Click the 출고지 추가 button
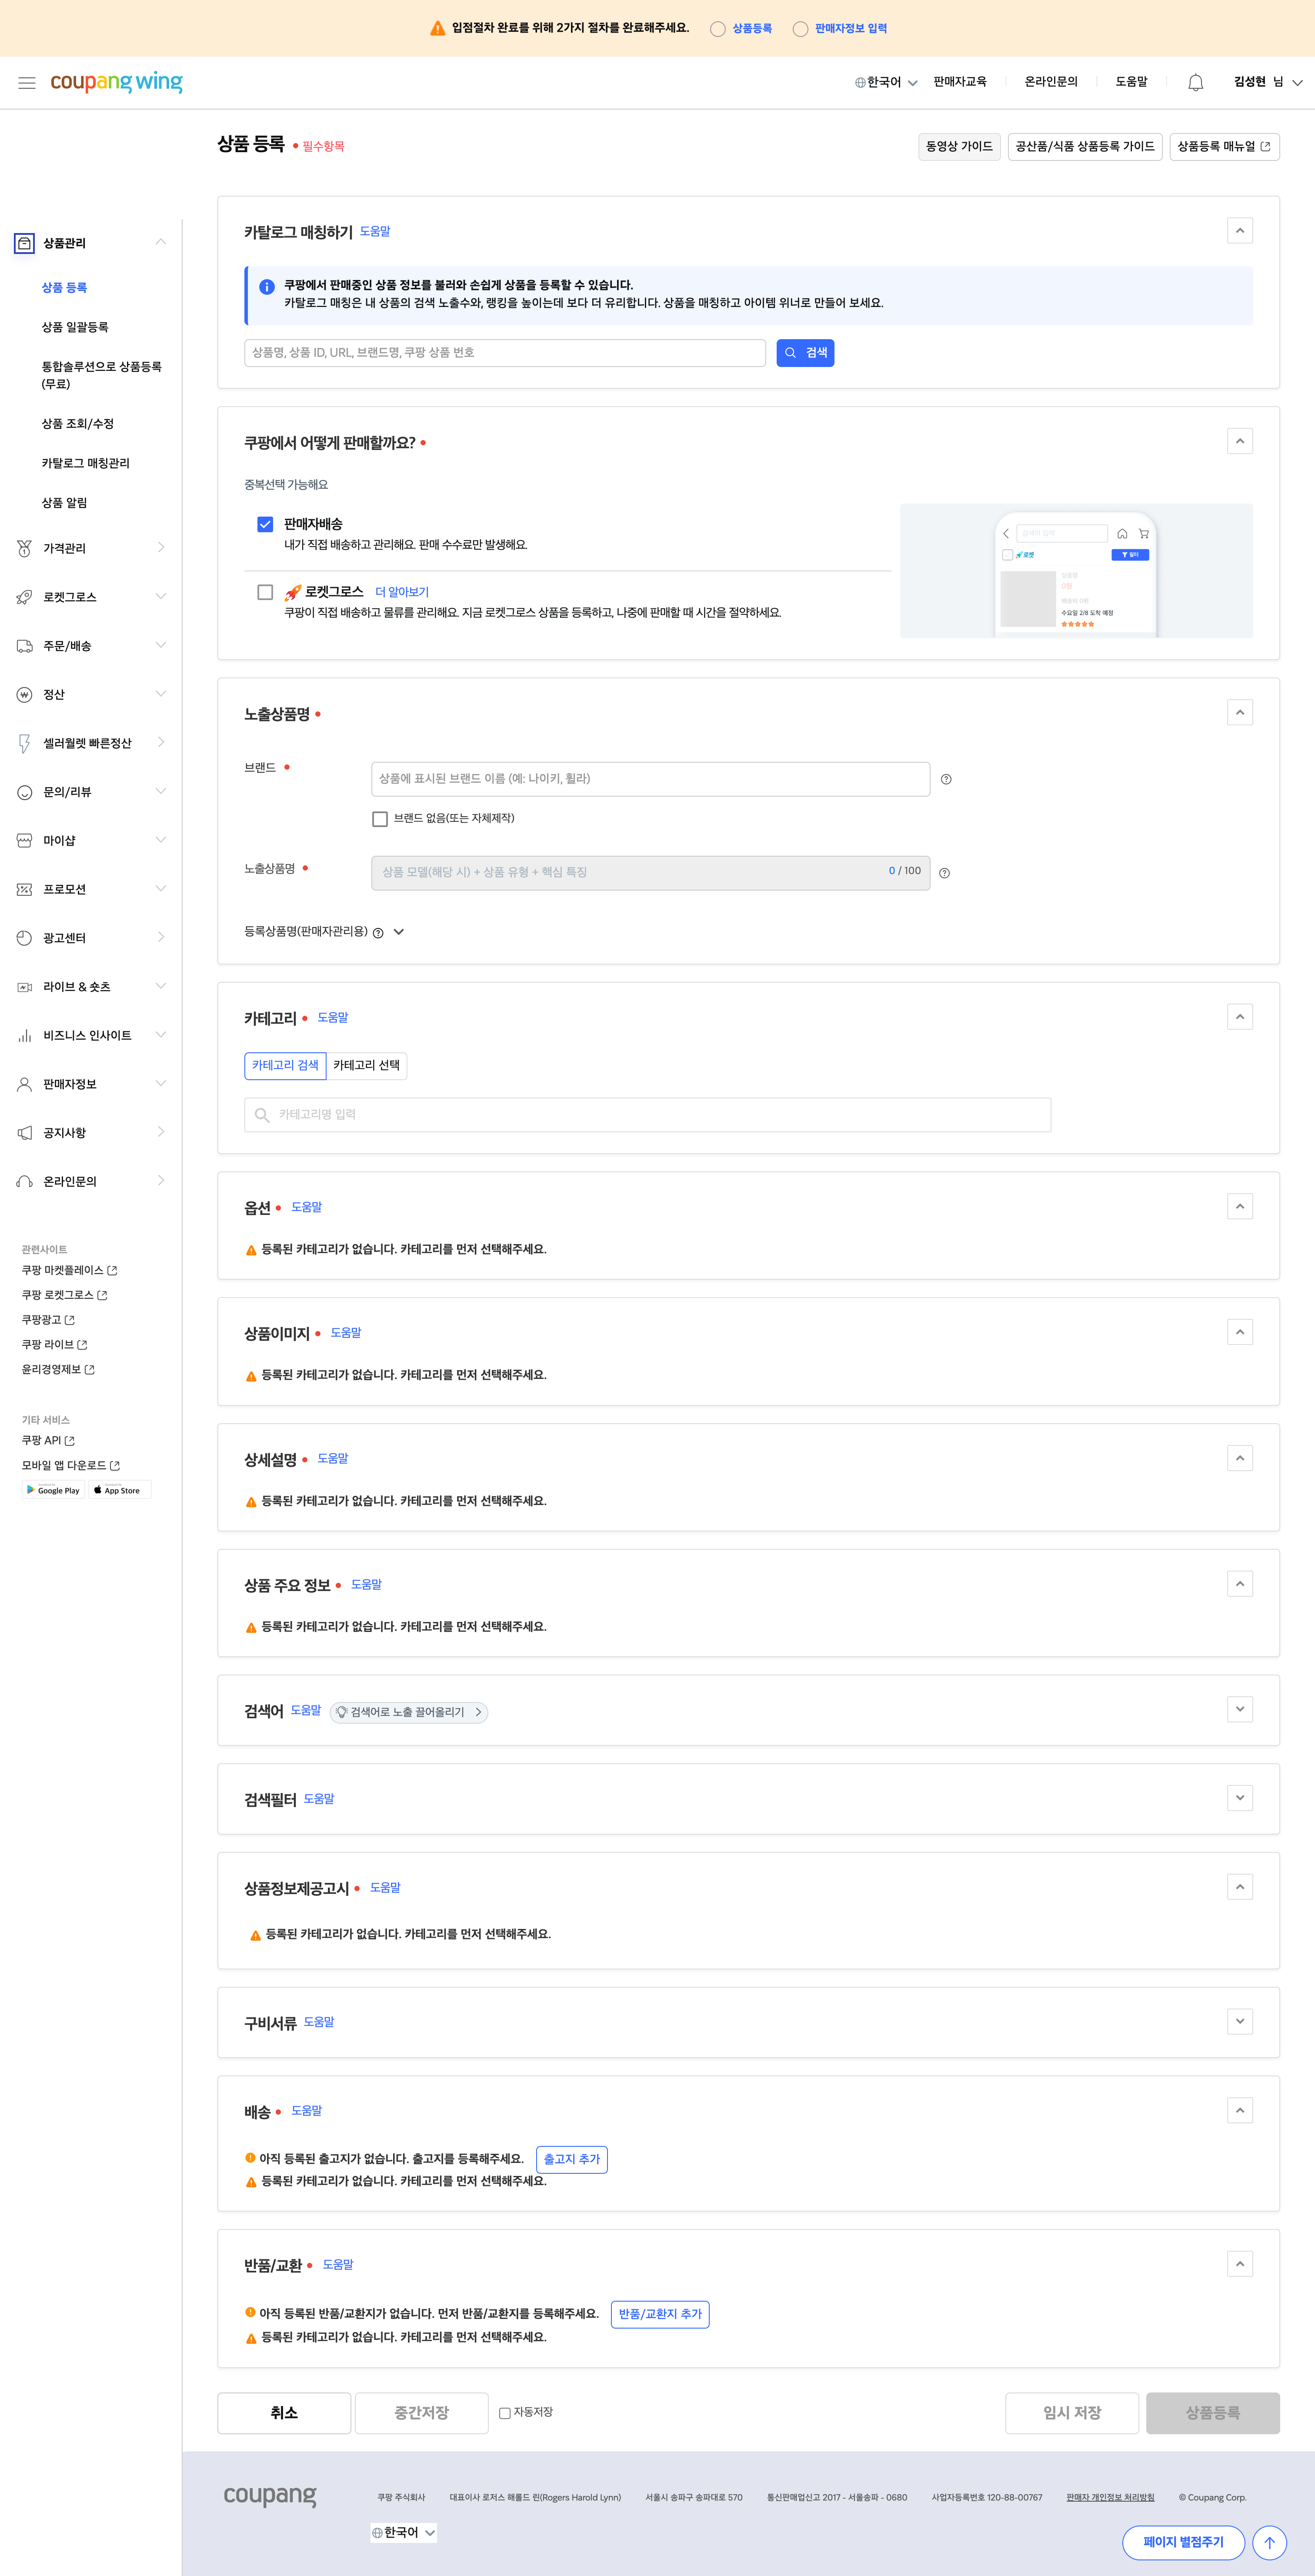The width and height of the screenshot is (1315, 2576). coord(572,2159)
